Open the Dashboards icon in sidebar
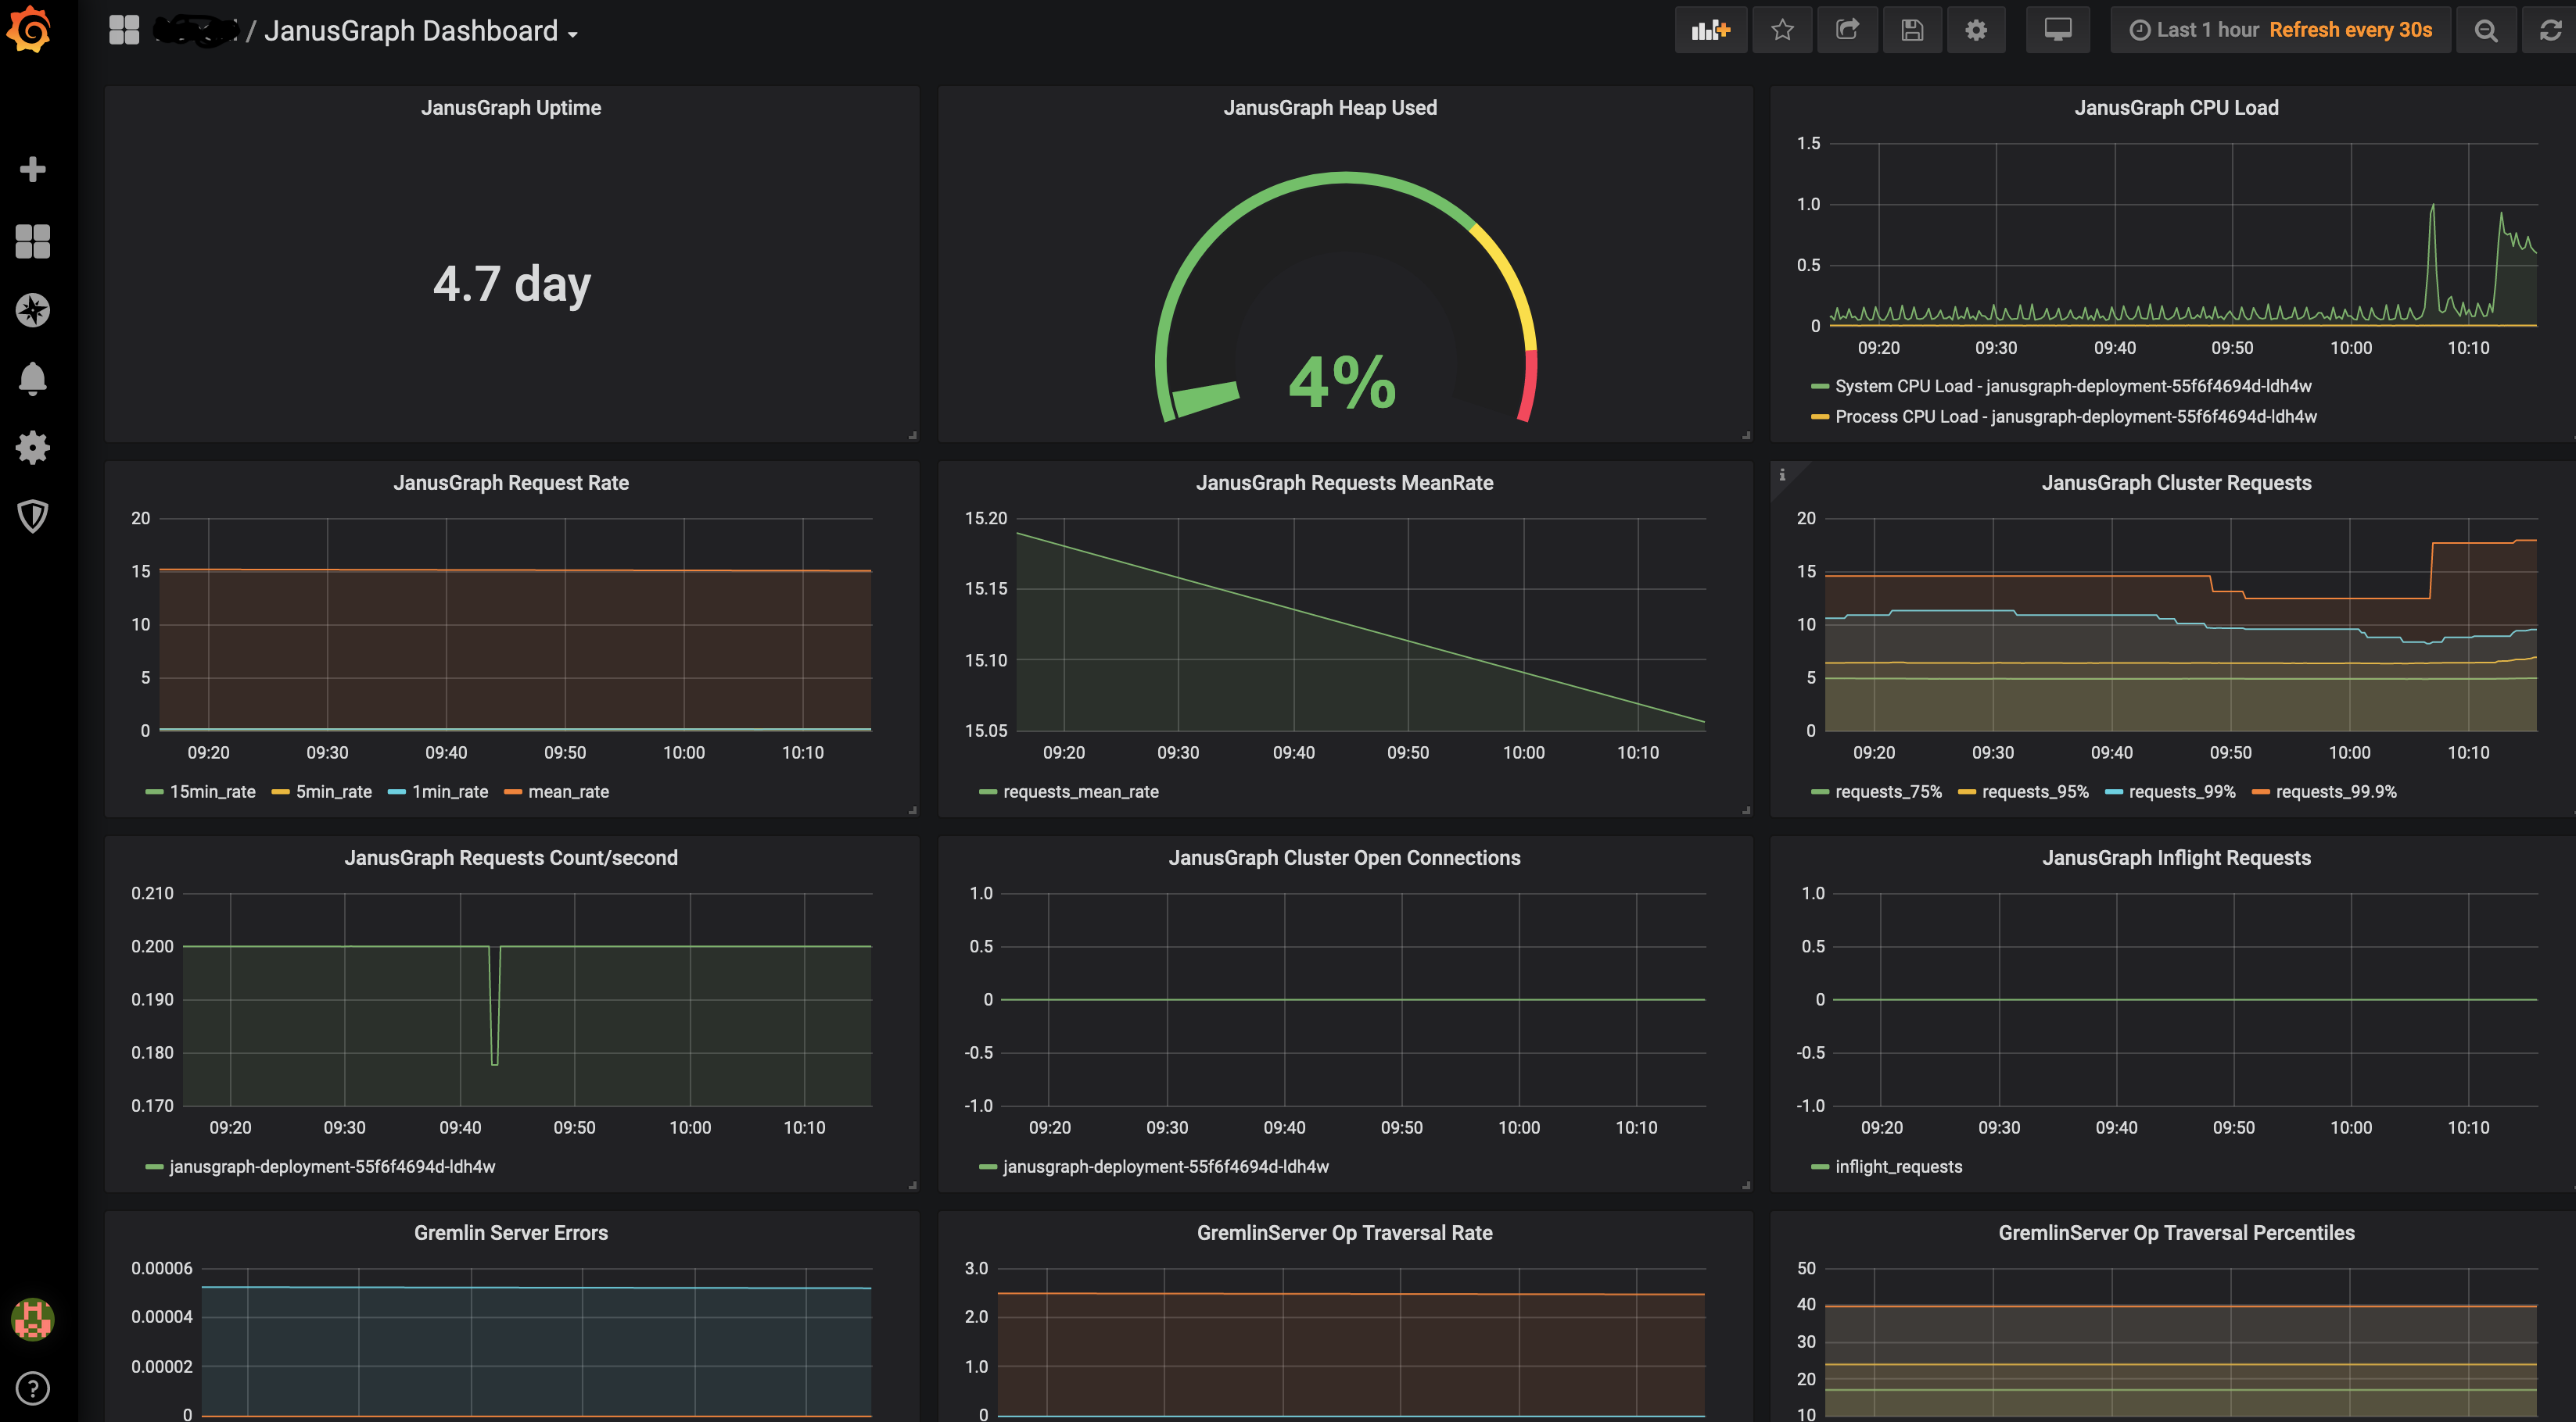 click(33, 241)
